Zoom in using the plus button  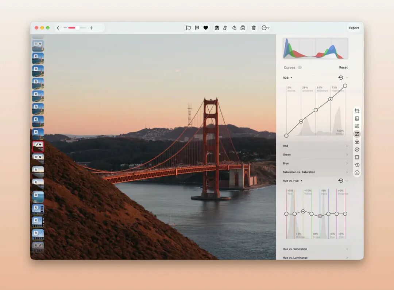[91, 28]
